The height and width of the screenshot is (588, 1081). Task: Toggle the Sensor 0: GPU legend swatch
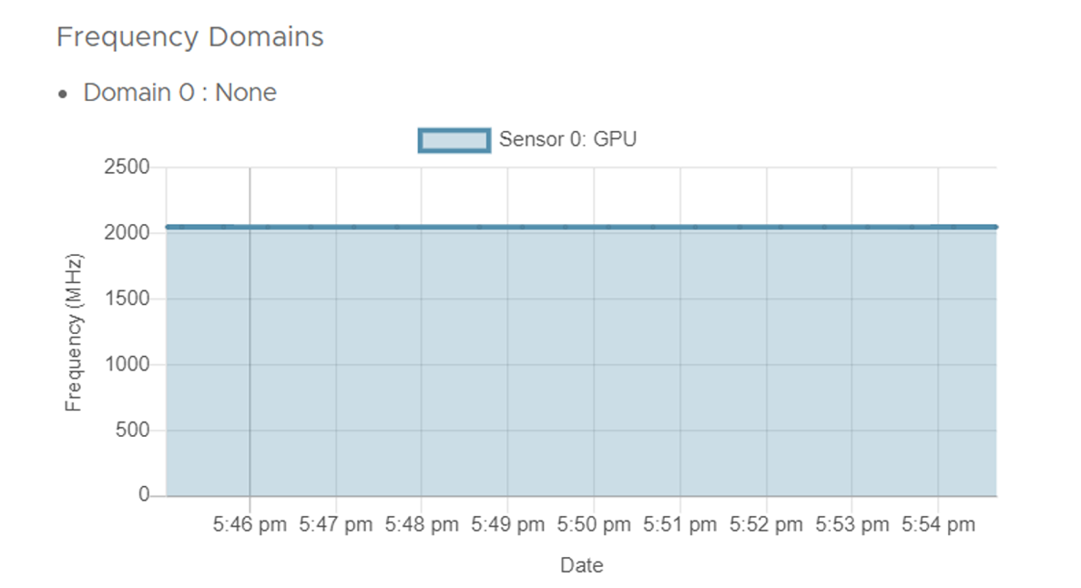tap(454, 140)
